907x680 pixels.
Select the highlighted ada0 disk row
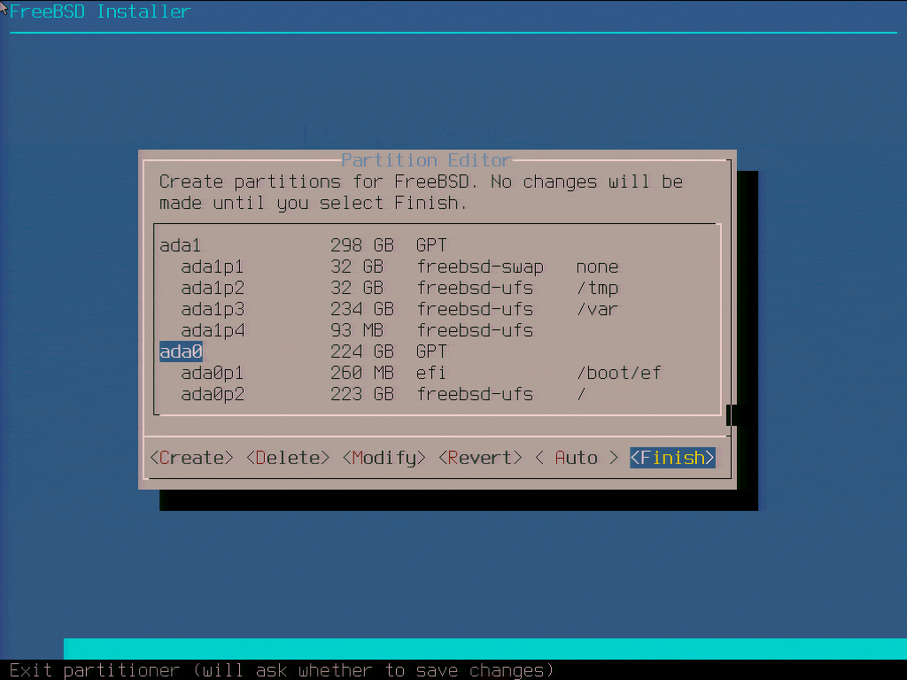pyautogui.click(x=438, y=352)
